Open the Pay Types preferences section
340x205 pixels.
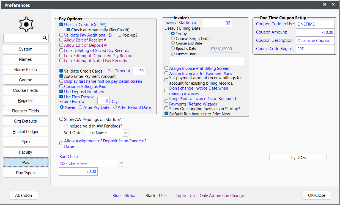[26, 173]
